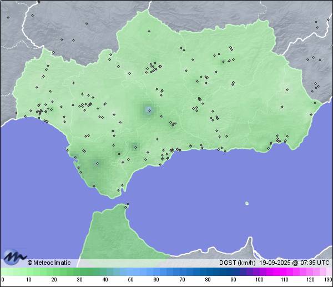The image size is (333, 287).
Task: Click the magenta color at scale value 110
Action: pos(285,271)
